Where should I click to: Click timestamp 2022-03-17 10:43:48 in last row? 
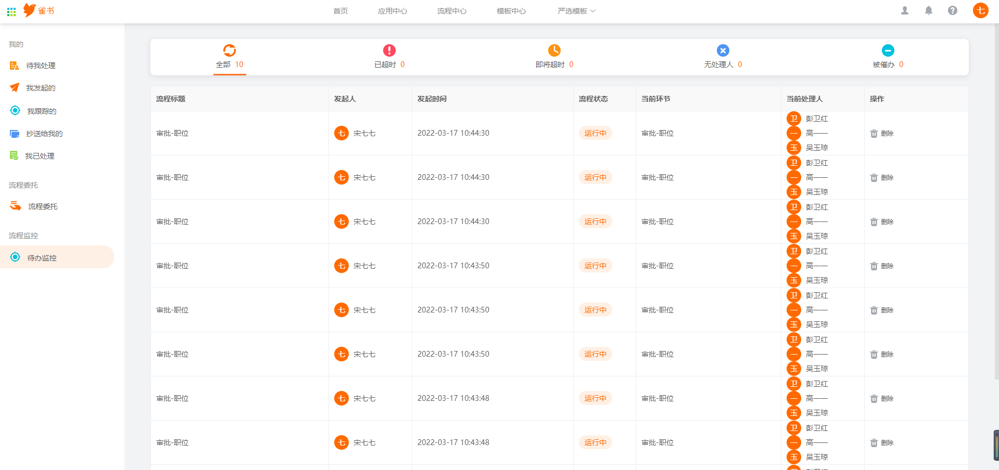coord(453,442)
